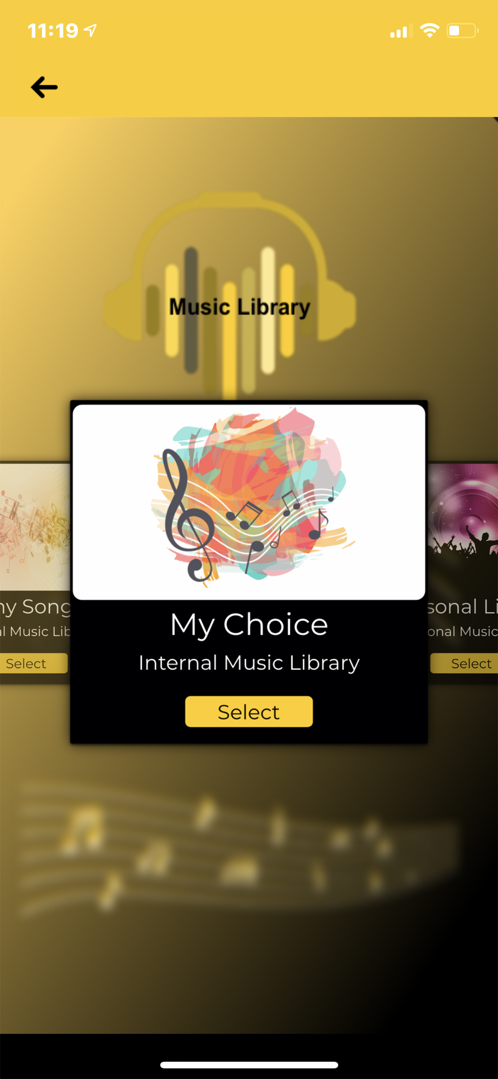Open the My Choice artwork thumbnail

[x=249, y=502]
